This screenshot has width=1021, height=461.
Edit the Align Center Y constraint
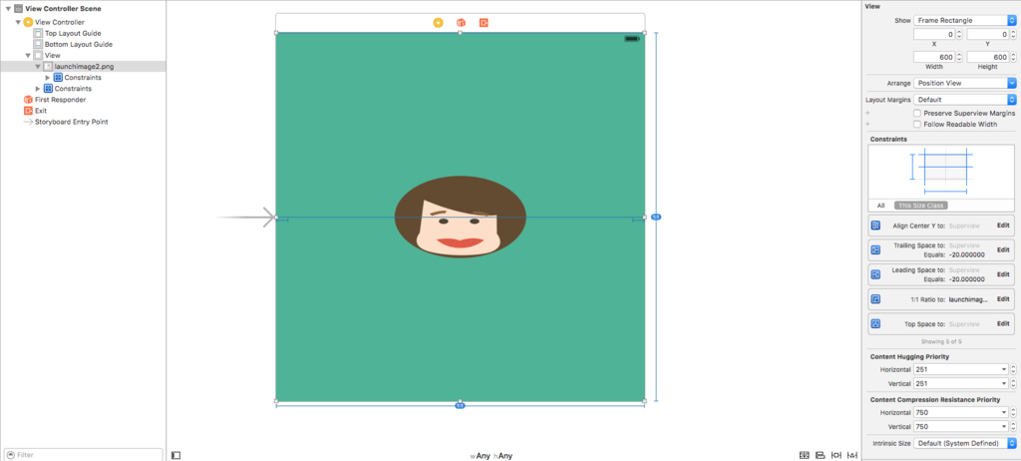coord(1003,225)
